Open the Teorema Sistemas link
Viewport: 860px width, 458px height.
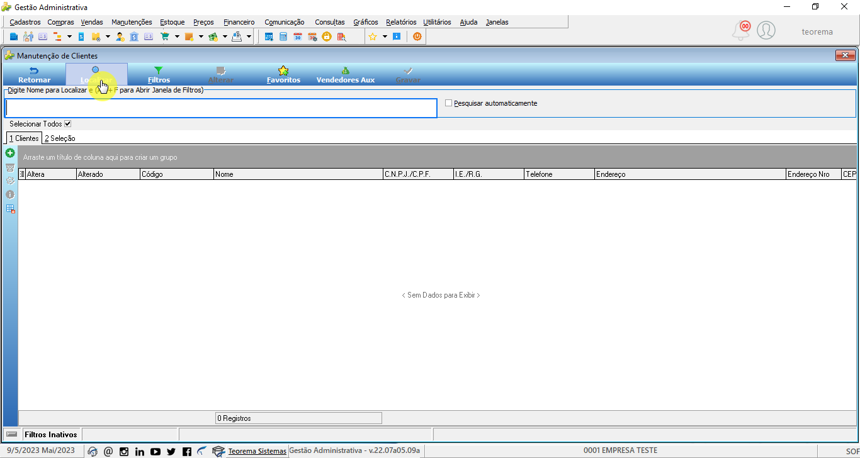257,451
